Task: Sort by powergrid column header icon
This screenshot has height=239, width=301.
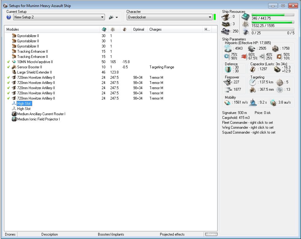Action: click(113, 29)
